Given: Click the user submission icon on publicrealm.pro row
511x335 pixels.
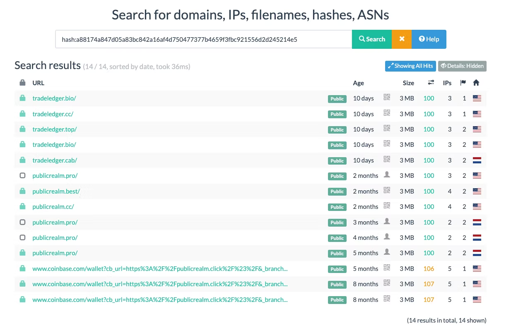Looking at the screenshot, I should [x=387, y=174].
